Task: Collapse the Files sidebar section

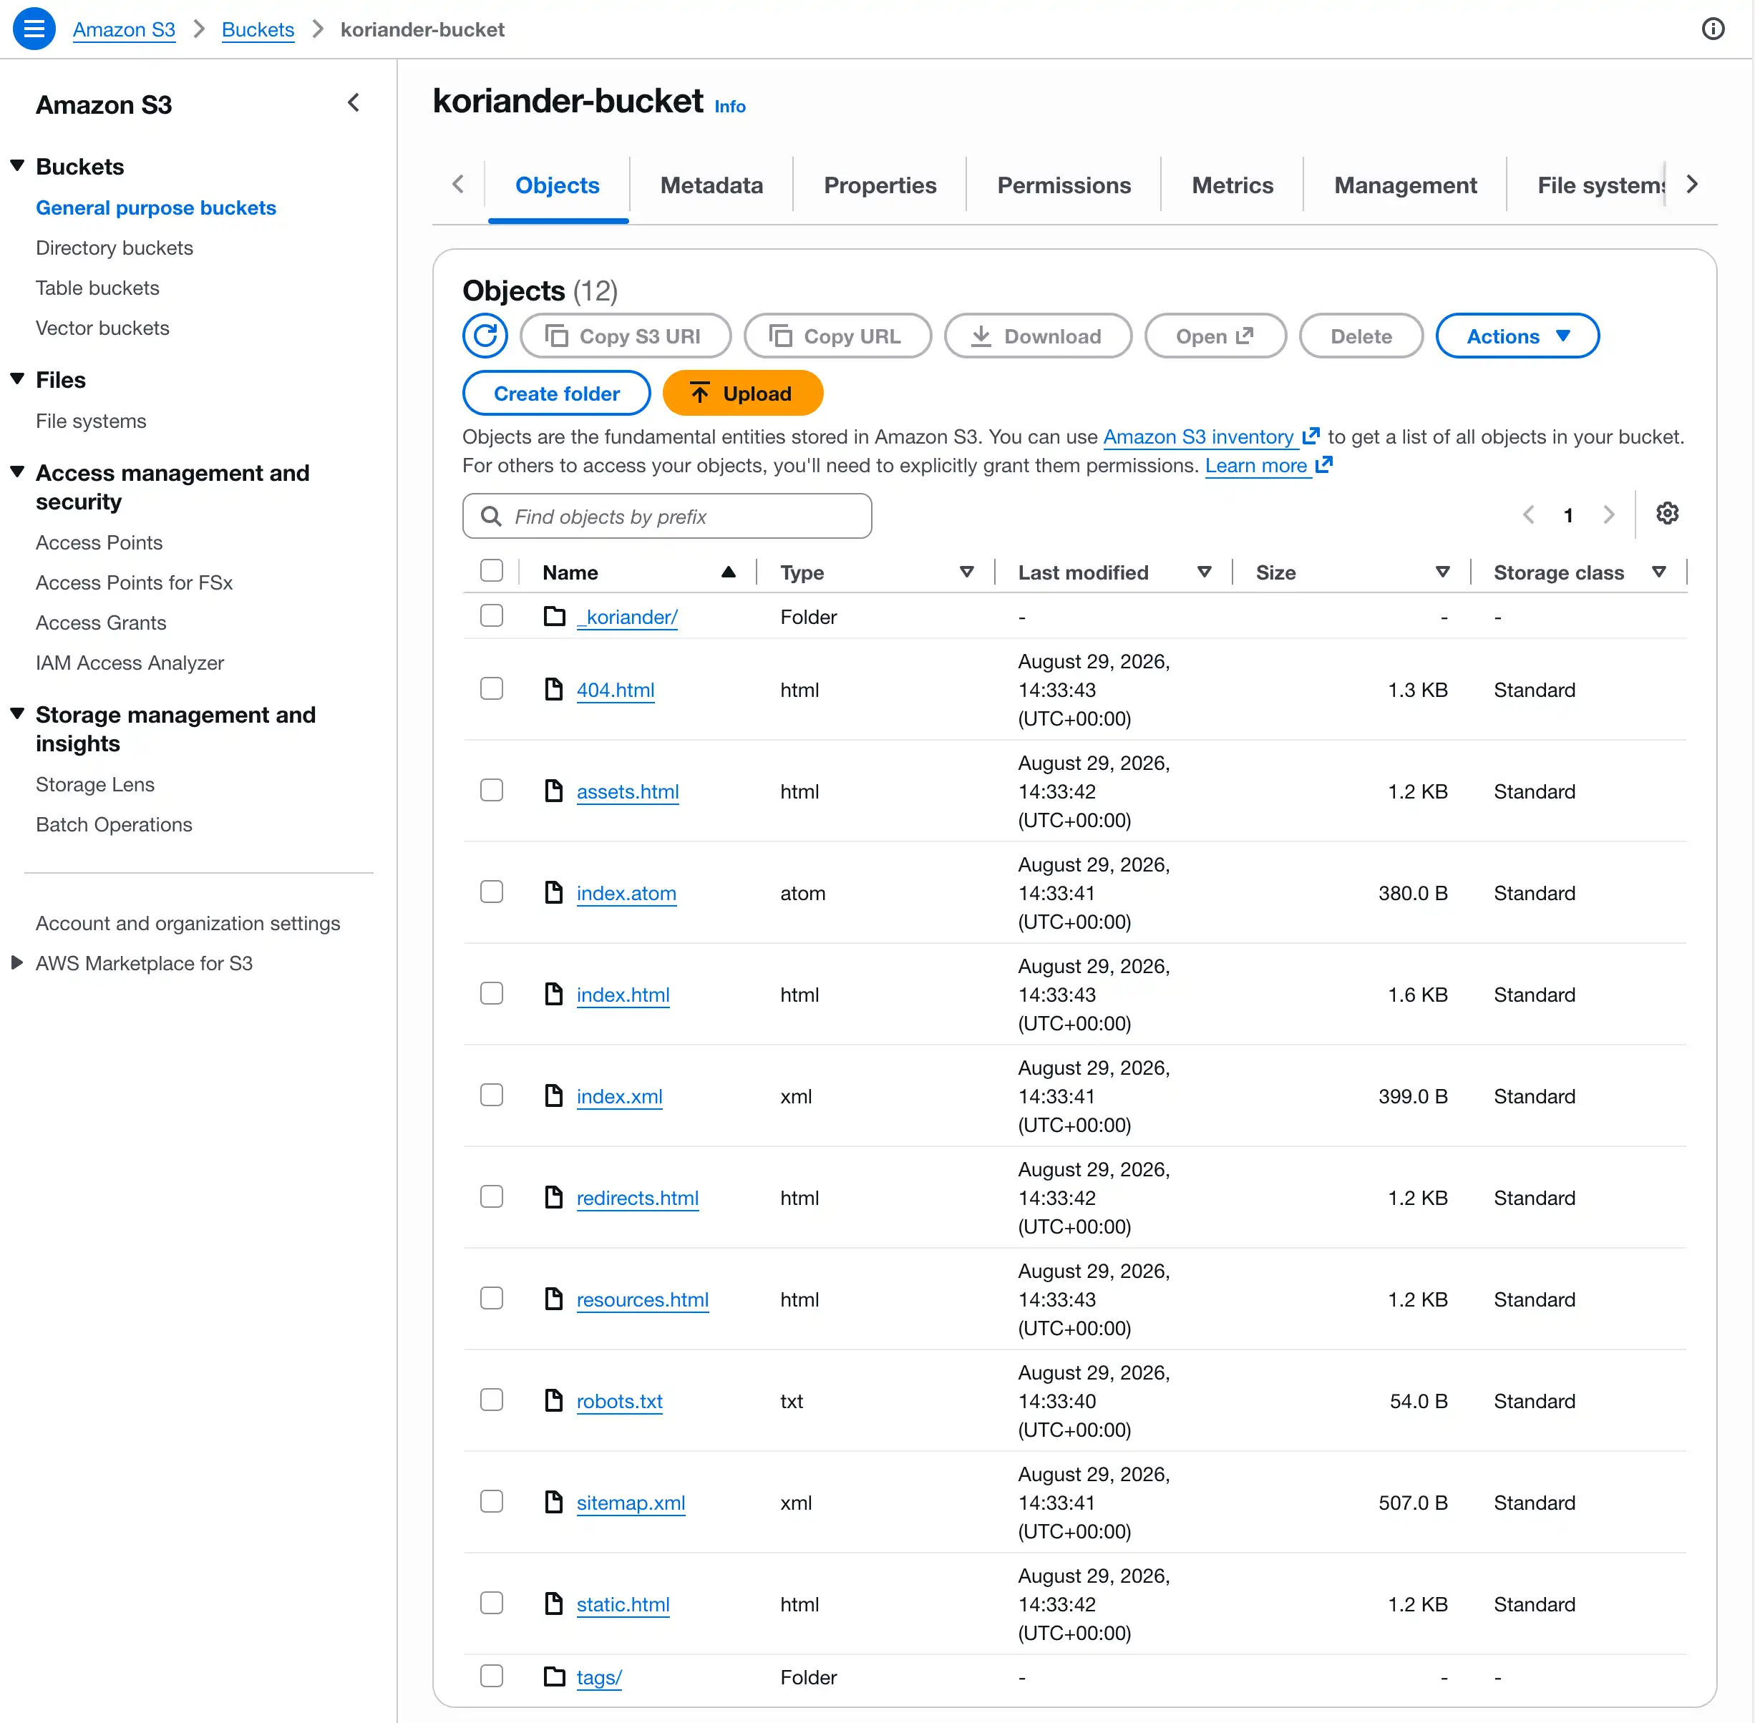Action: (x=17, y=379)
